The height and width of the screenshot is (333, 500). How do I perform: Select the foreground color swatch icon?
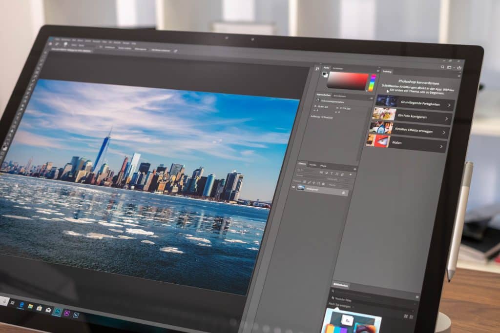pos(324,74)
